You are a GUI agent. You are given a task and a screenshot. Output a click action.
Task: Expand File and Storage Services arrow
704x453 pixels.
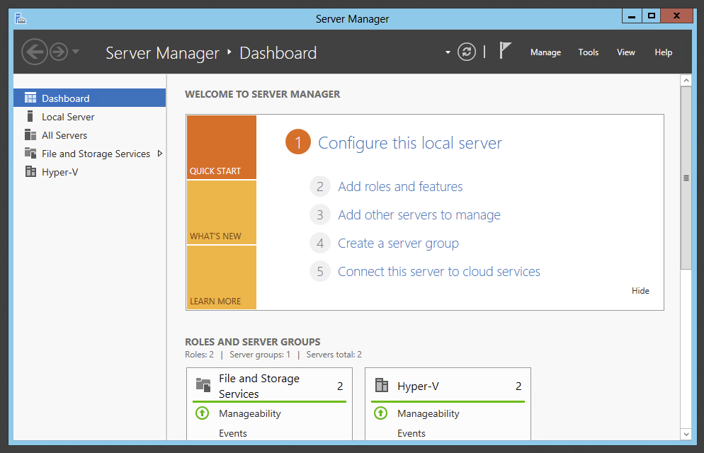coord(159,154)
